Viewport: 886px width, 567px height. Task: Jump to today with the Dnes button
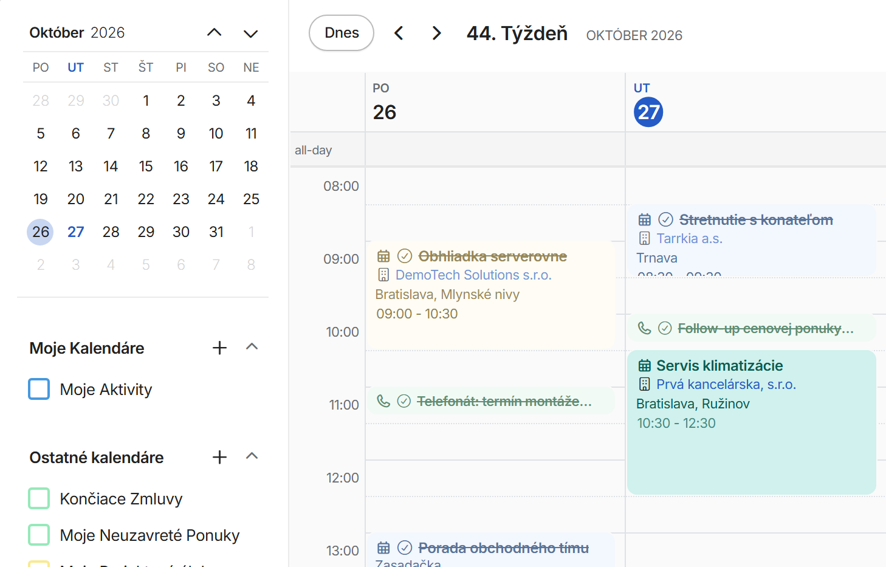pos(342,33)
